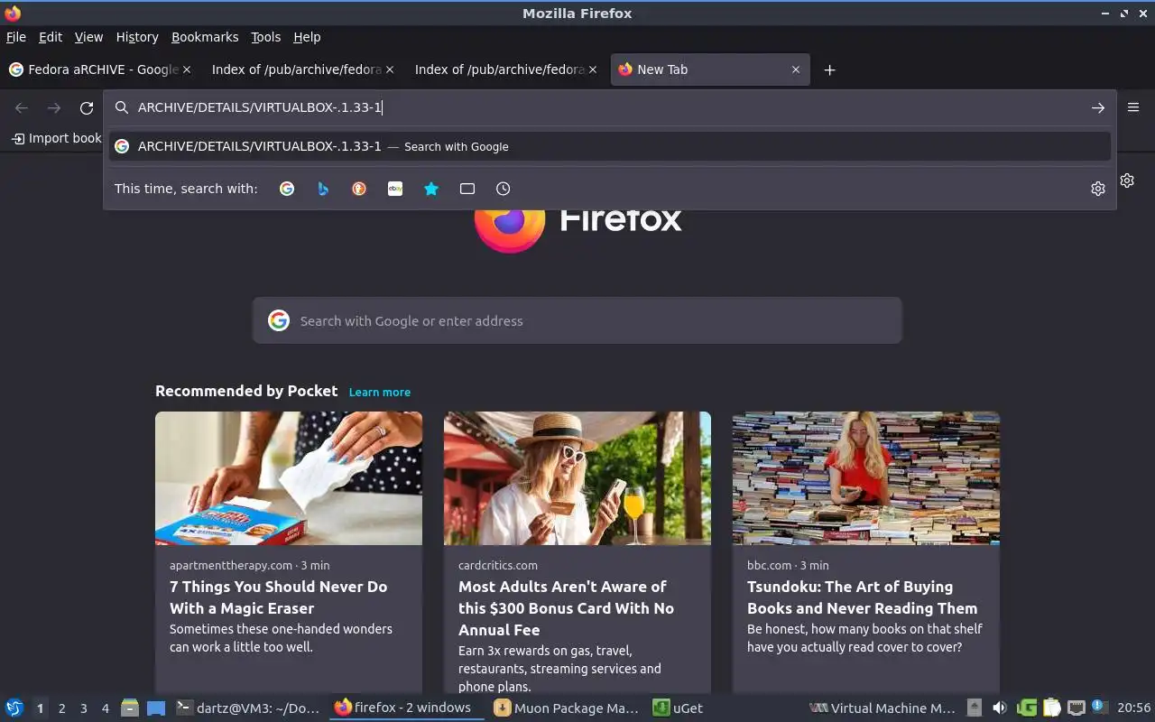Image resolution: width=1155 pixels, height=722 pixels.
Task: Click the Learn more link beside Pocket
Action: (x=380, y=392)
